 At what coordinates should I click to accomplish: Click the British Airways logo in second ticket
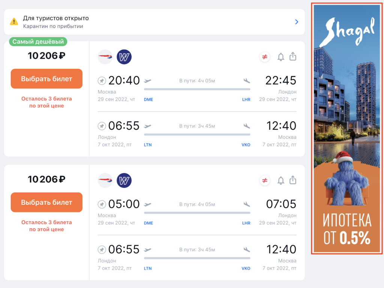105,181
